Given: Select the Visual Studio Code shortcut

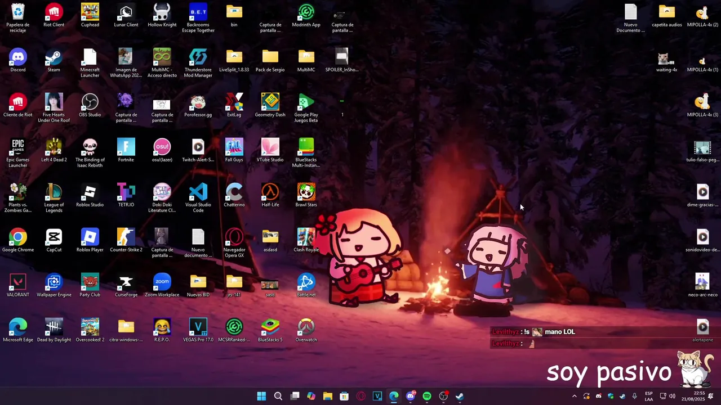Looking at the screenshot, I should (x=198, y=198).
